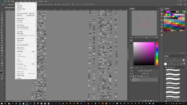
Task: Open the blend mode Normal dropdown
Action: (x=136, y=73)
